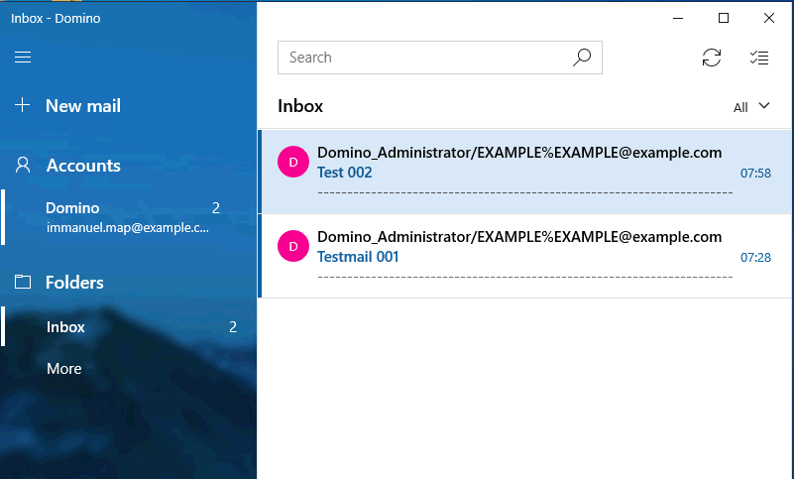Maximize the Mail window
794x479 pixels.
click(724, 18)
